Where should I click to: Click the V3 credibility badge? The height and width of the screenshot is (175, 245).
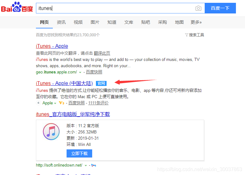[61, 103]
